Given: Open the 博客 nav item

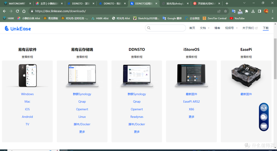Looking at the screenshot, I should coord(217,28).
